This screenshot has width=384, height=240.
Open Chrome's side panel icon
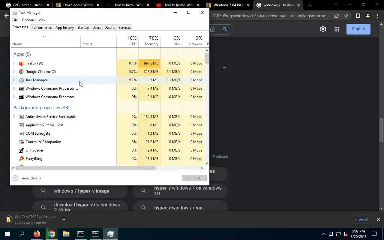coord(358,16)
